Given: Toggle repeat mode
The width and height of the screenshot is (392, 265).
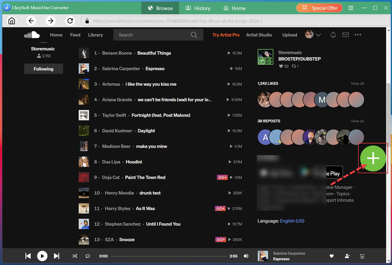Looking at the screenshot, I should (88, 256).
